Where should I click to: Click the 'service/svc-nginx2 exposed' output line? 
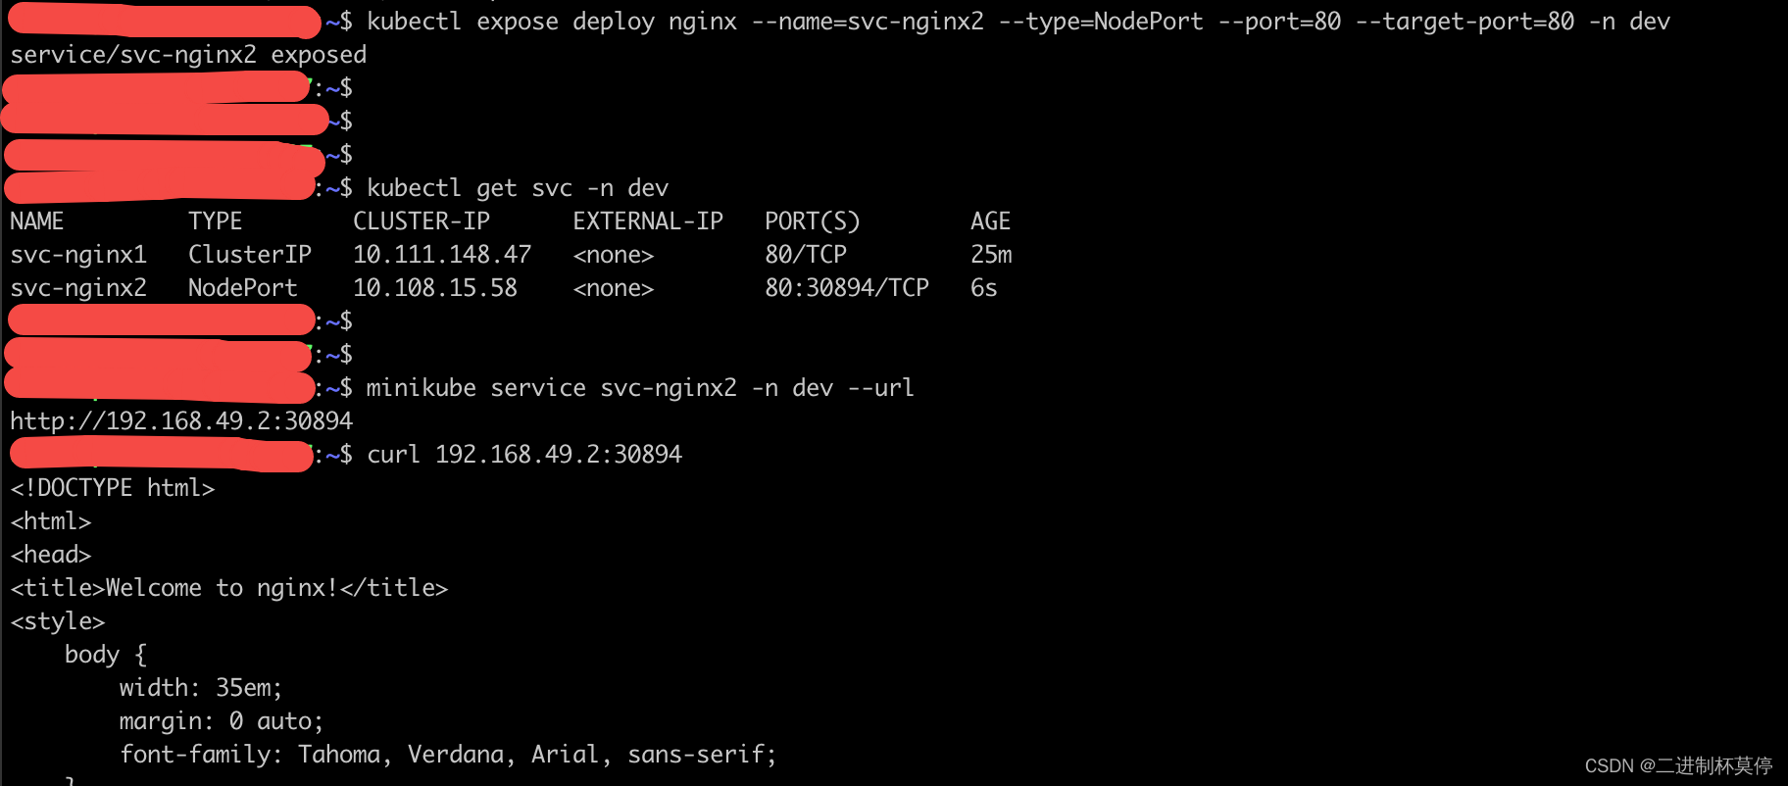pos(188,55)
